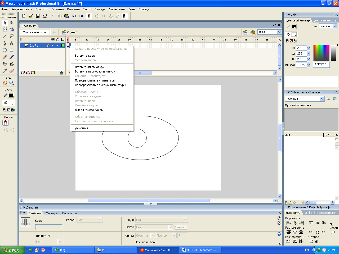Select the Subselection tool
The width and height of the screenshot is (339, 254).
12,23
